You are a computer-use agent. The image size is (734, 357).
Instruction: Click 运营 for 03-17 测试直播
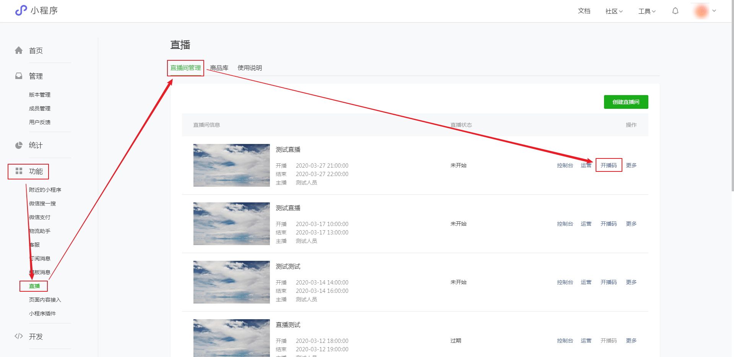(586, 224)
